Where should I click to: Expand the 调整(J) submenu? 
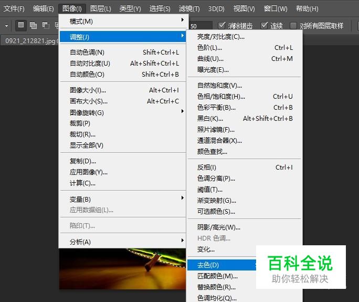pyautogui.click(x=123, y=37)
